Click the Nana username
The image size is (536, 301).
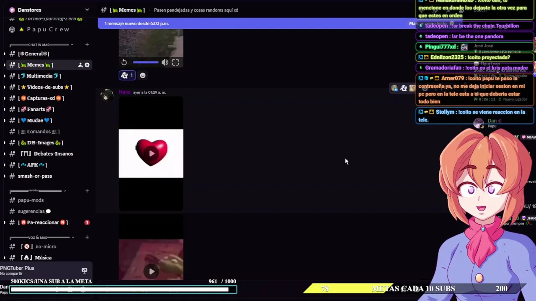pos(124,92)
